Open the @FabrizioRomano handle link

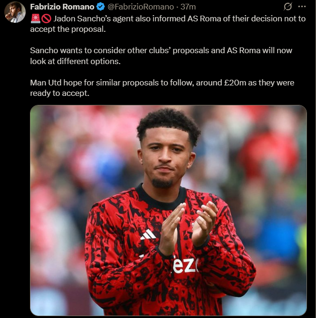(141, 7)
